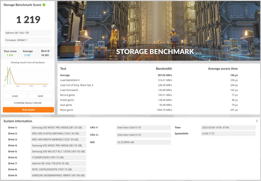Image resolution: width=261 pixels, height=181 pixels.
Task: Click the Move game test row
Action: tap(149, 110)
